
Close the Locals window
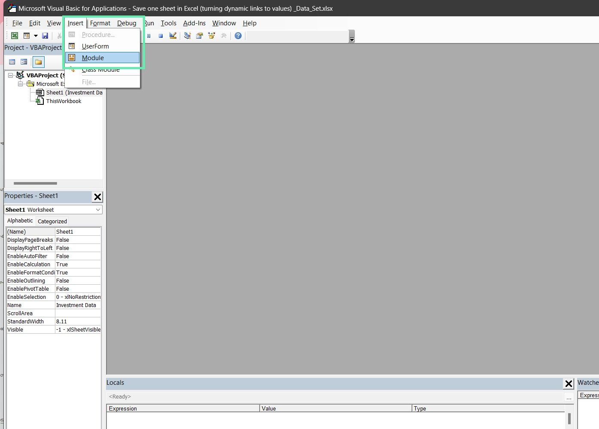[x=569, y=383]
